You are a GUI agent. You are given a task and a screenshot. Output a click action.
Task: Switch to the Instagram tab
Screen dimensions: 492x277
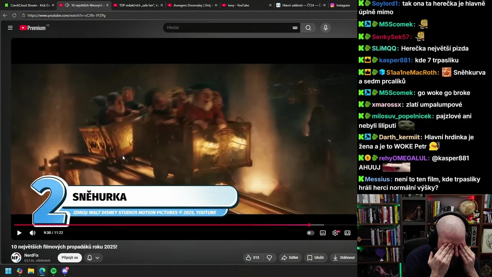point(342,5)
